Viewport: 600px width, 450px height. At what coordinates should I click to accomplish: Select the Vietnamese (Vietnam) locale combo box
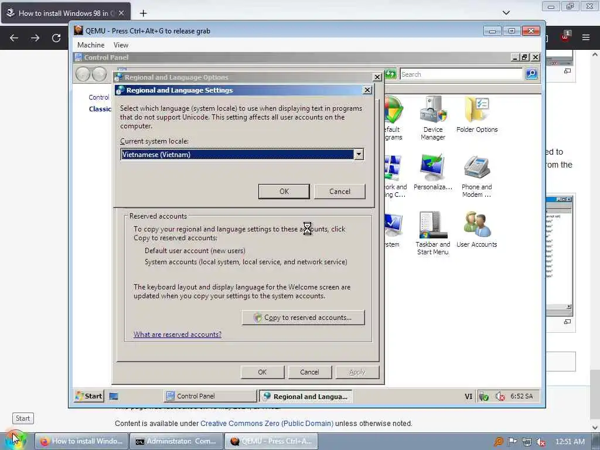point(242,154)
